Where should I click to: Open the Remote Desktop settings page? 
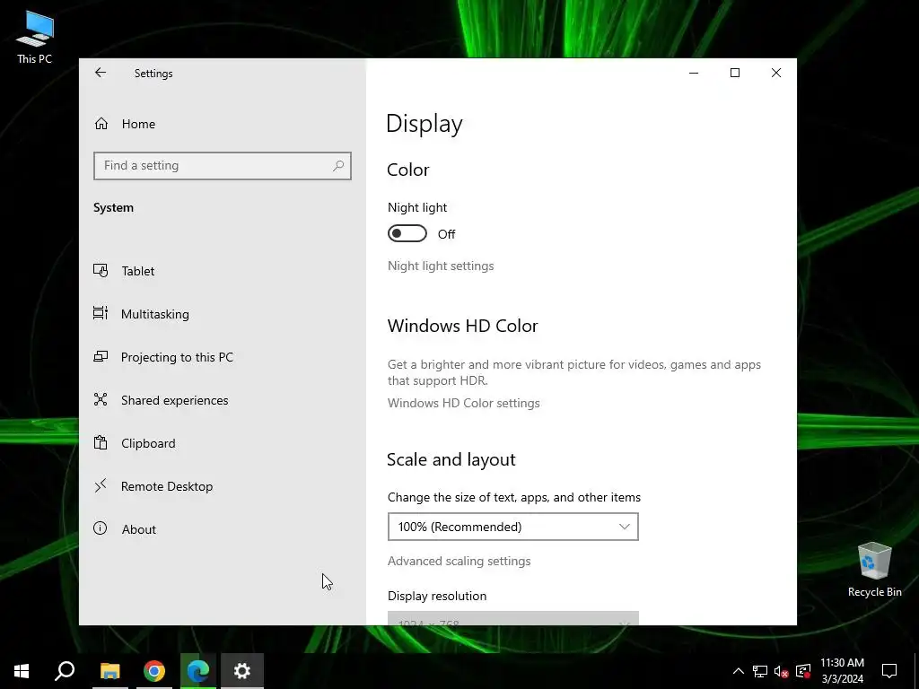point(223,485)
